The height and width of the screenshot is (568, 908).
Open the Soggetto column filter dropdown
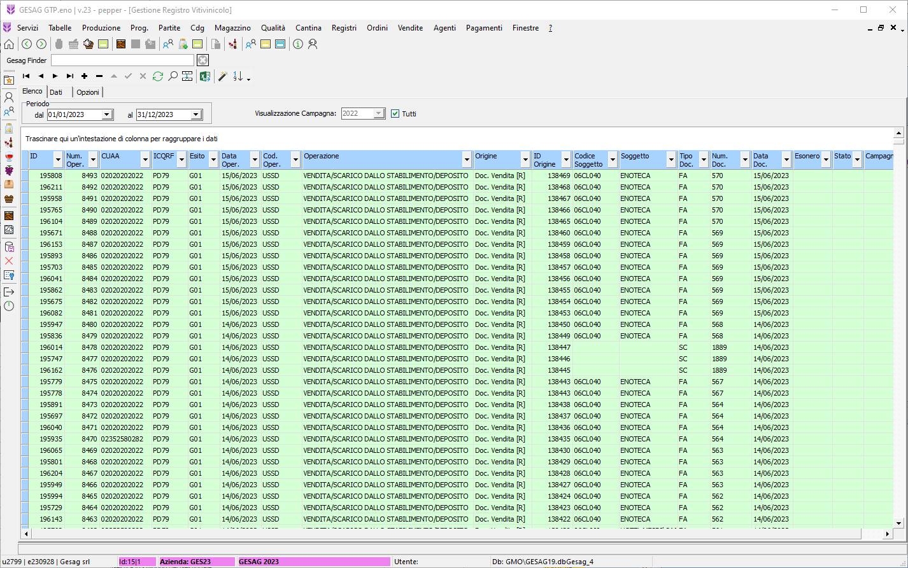click(671, 160)
